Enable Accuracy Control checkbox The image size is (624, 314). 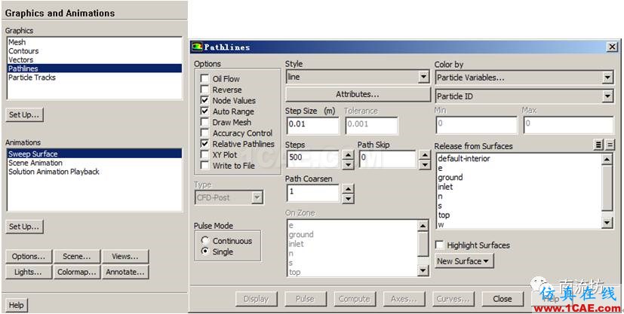(204, 133)
